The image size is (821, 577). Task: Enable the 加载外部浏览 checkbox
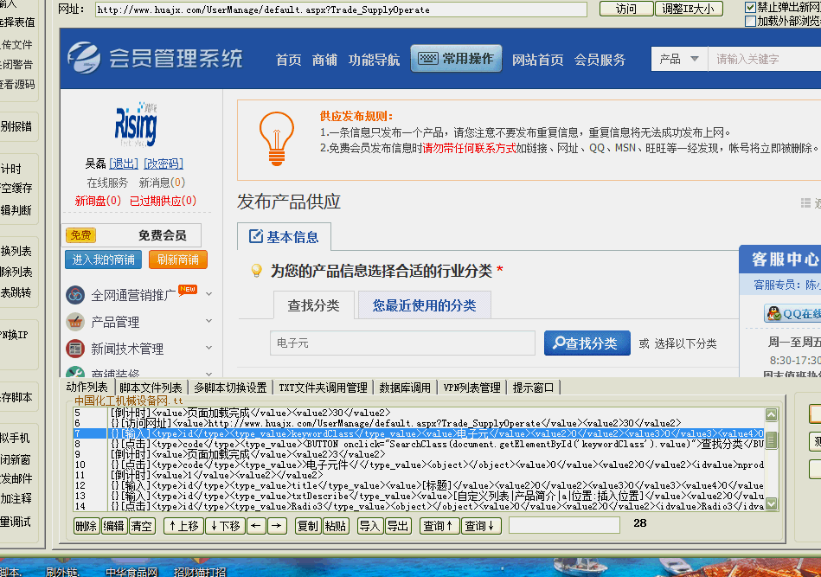(750, 21)
